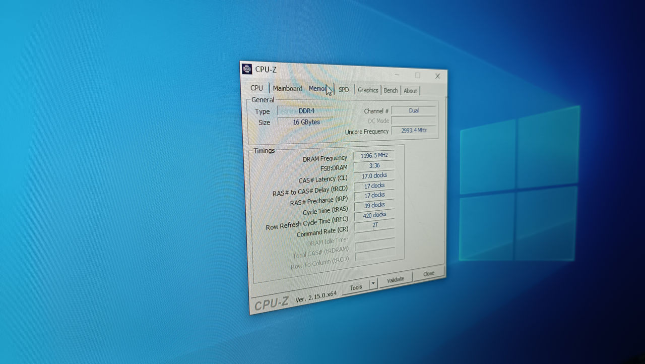Image resolution: width=645 pixels, height=364 pixels.
Task: Select the Memory tab
Action: point(319,89)
